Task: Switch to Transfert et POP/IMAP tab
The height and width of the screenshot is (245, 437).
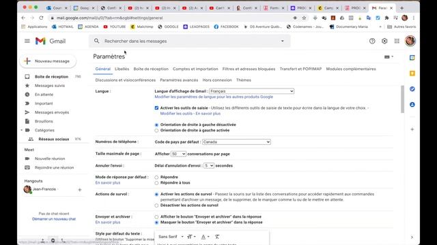Action: 300,69
